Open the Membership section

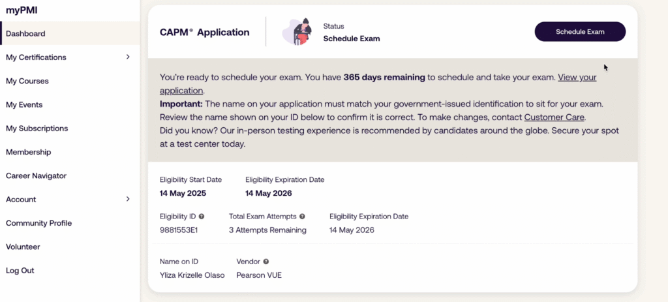tap(28, 152)
